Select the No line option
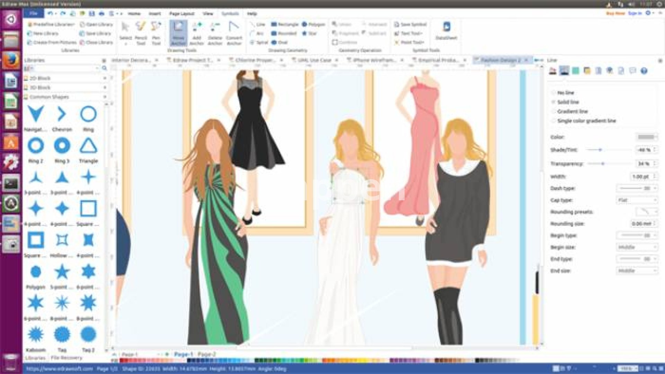 click(x=554, y=93)
